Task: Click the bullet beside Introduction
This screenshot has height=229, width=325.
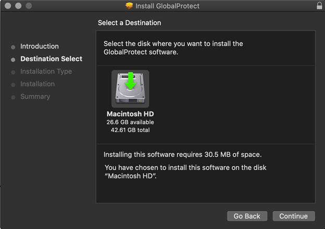Action: (13, 47)
